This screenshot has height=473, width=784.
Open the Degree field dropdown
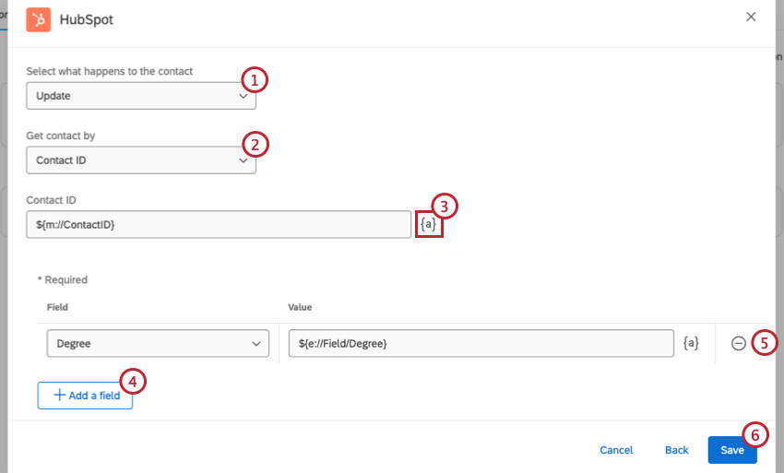pyautogui.click(x=158, y=344)
